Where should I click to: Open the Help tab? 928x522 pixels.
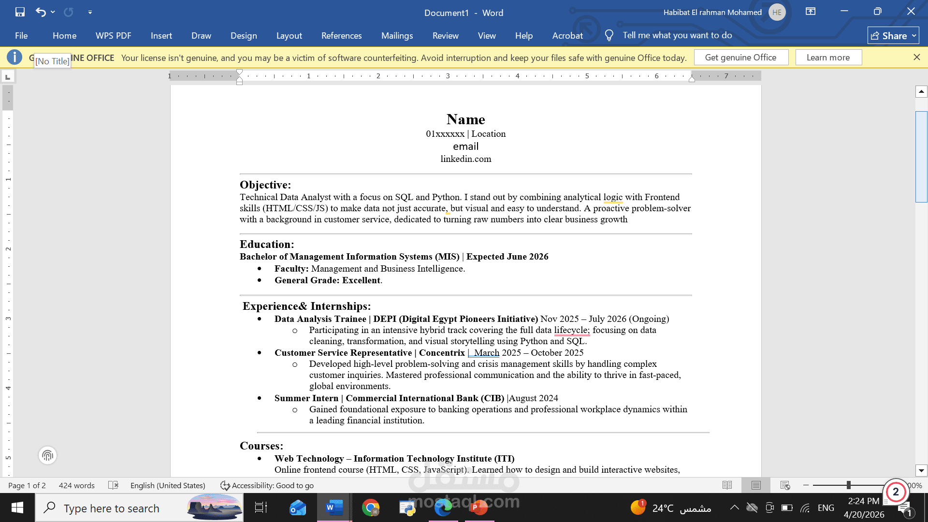point(523,35)
